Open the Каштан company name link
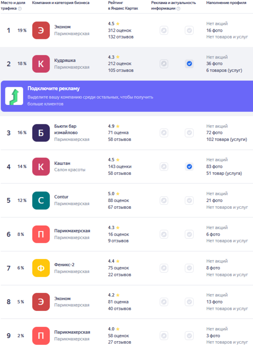 (x=62, y=163)
